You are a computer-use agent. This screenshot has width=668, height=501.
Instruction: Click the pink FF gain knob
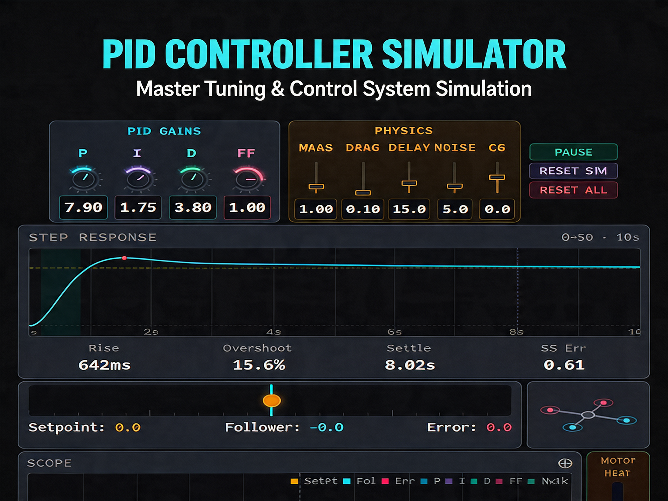[247, 179]
